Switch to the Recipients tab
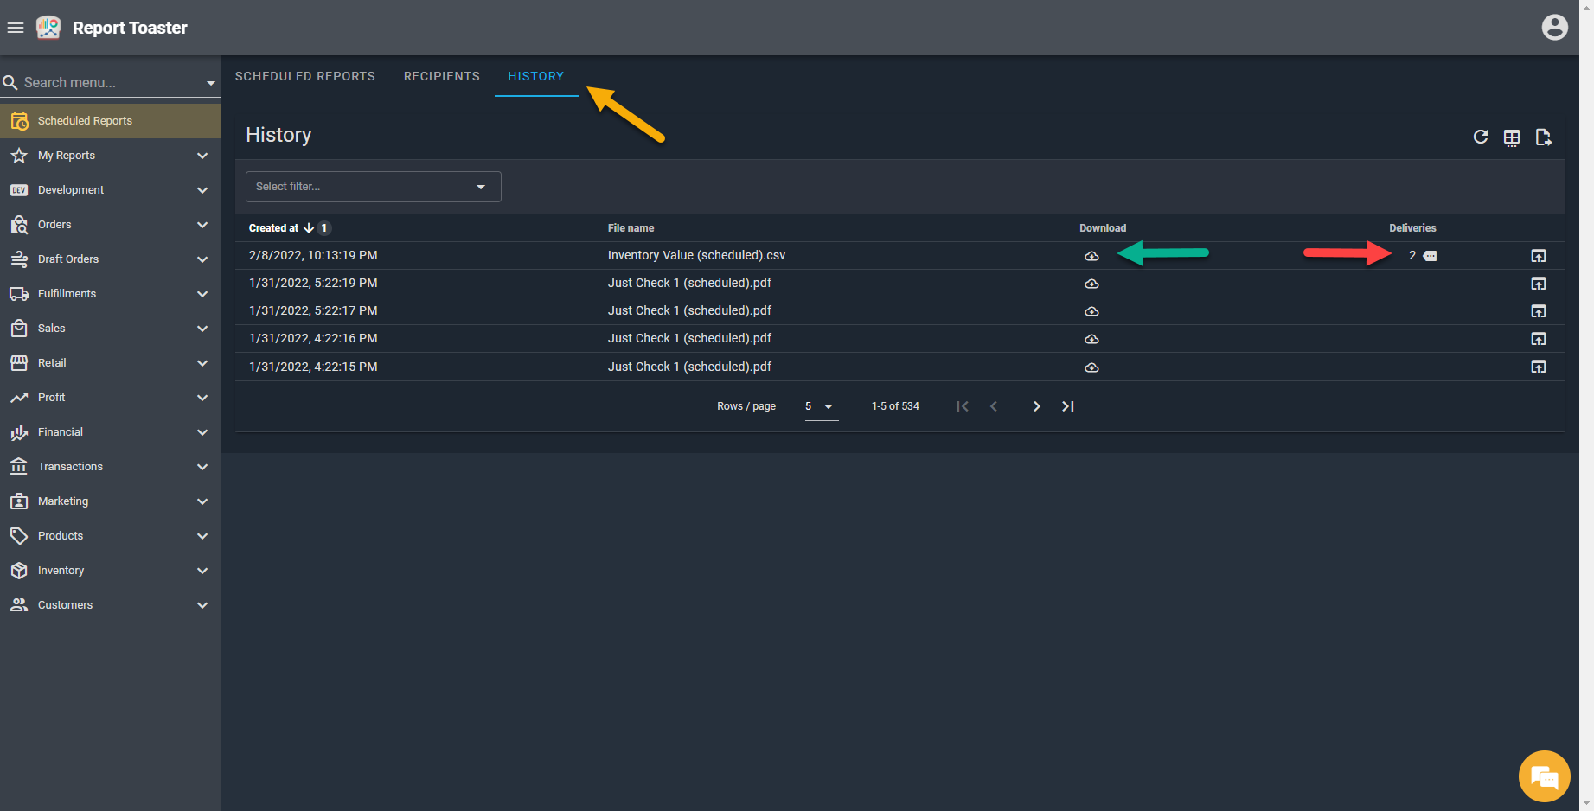The width and height of the screenshot is (1594, 811). coord(441,76)
